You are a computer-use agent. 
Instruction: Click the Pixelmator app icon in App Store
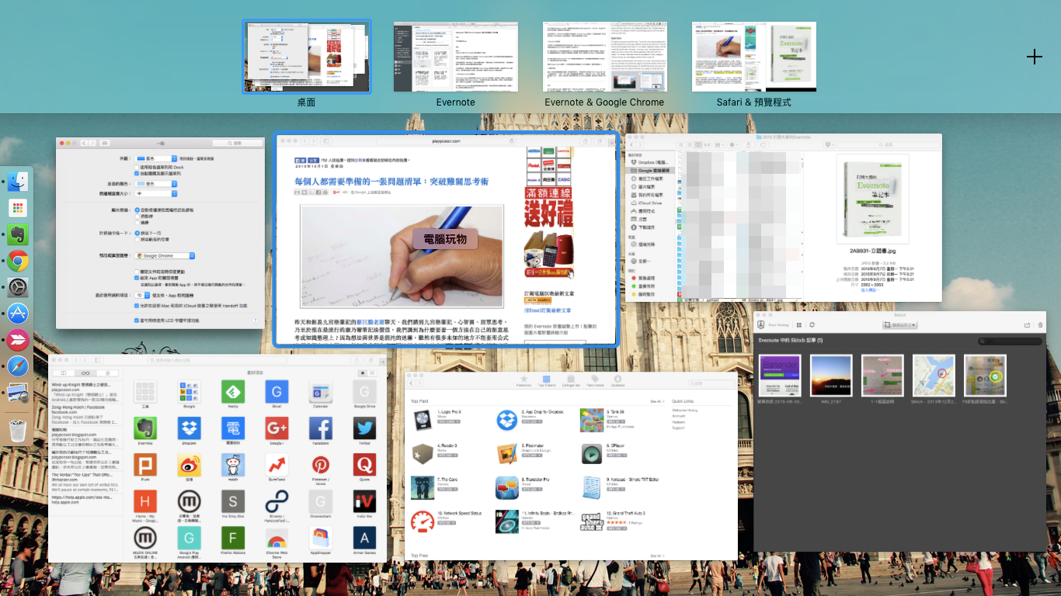pyautogui.click(x=507, y=453)
